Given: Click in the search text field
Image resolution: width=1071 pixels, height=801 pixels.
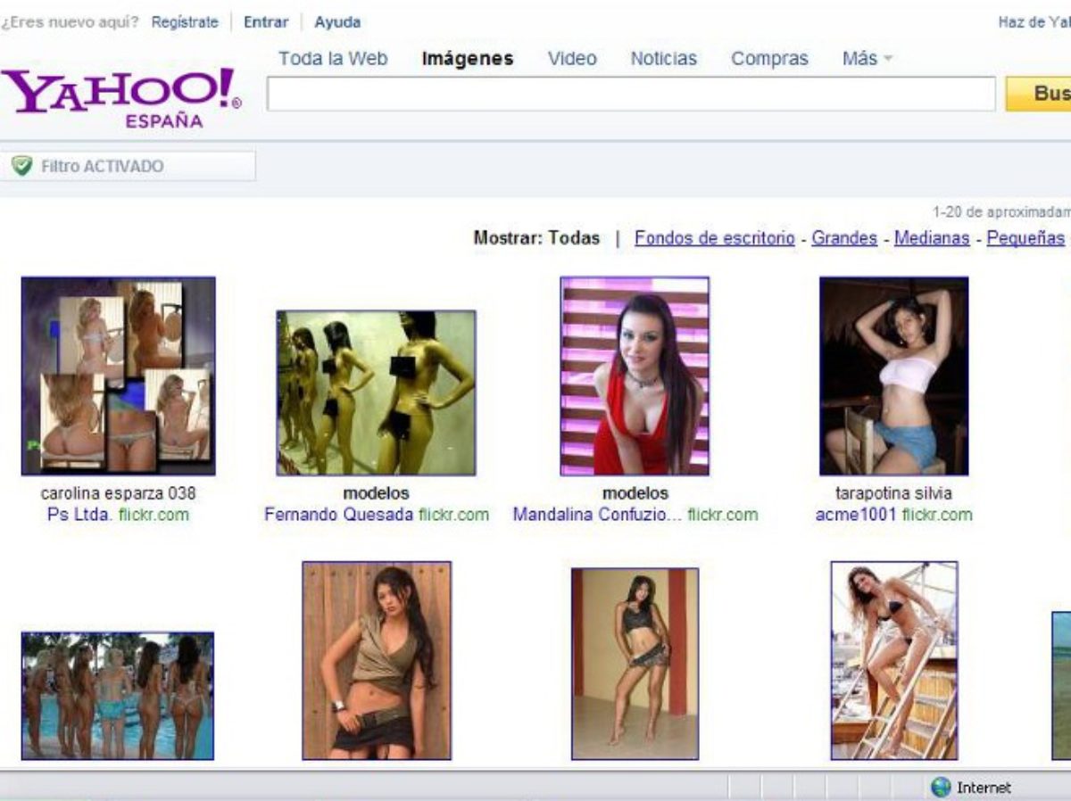Looking at the screenshot, I should point(630,94).
